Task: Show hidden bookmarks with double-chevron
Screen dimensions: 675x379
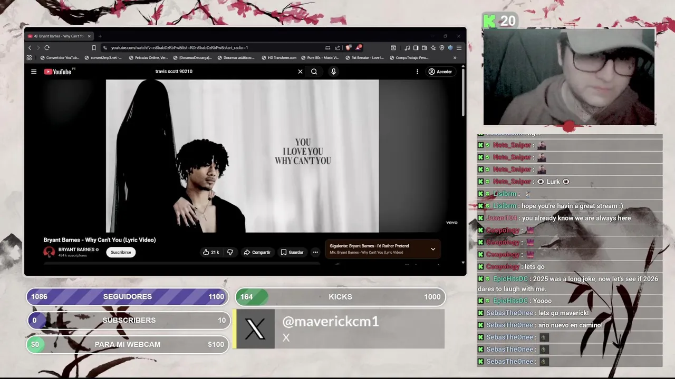Action: pos(455,58)
